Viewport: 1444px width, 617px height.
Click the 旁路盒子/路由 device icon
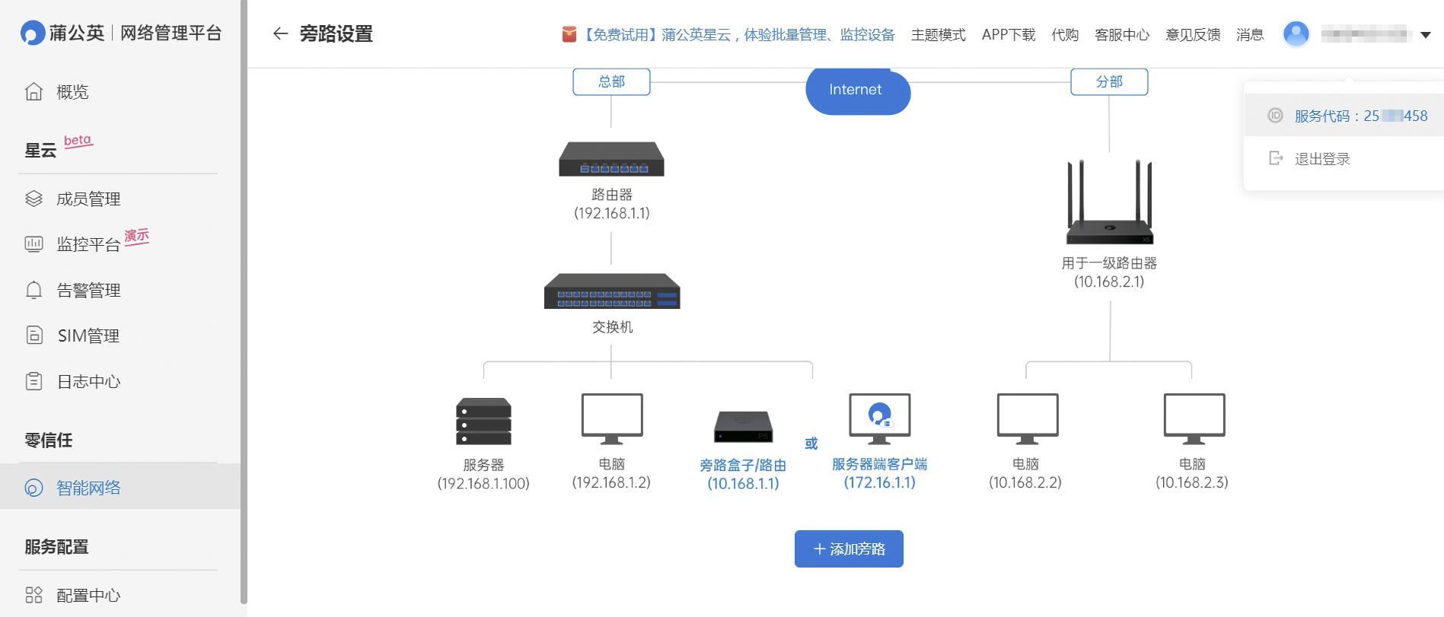(x=743, y=426)
